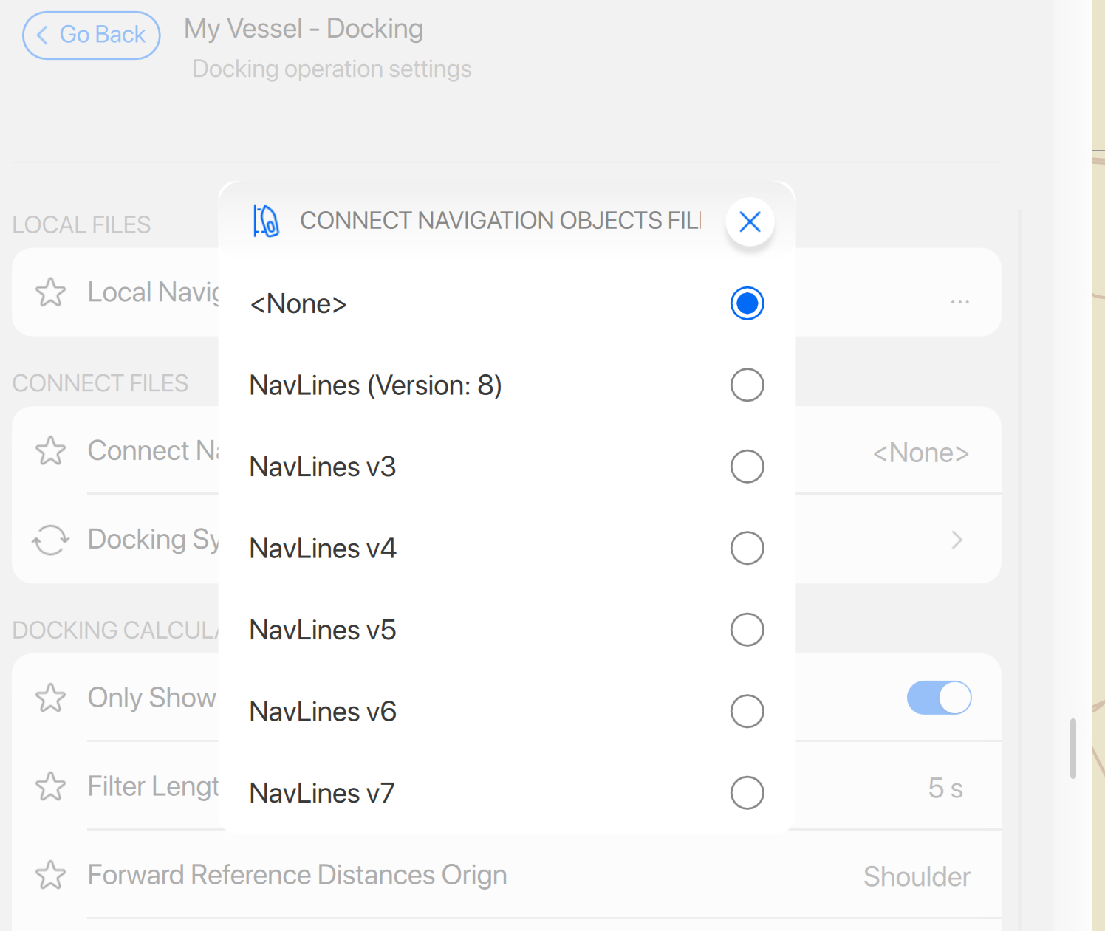Close the Connect Navigation Objects dialog

point(750,221)
